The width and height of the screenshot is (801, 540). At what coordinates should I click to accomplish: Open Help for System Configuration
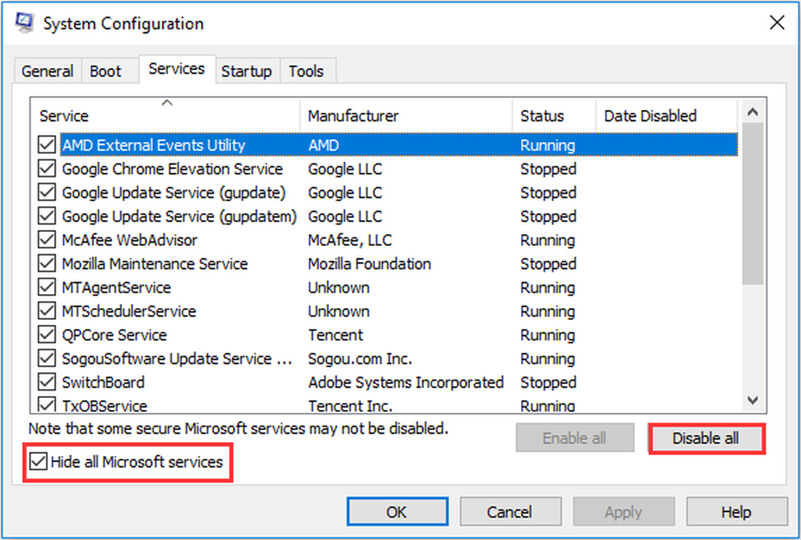[736, 512]
